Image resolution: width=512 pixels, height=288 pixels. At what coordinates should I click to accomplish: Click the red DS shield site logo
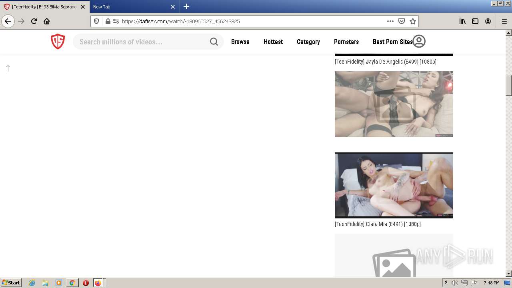pos(58,42)
